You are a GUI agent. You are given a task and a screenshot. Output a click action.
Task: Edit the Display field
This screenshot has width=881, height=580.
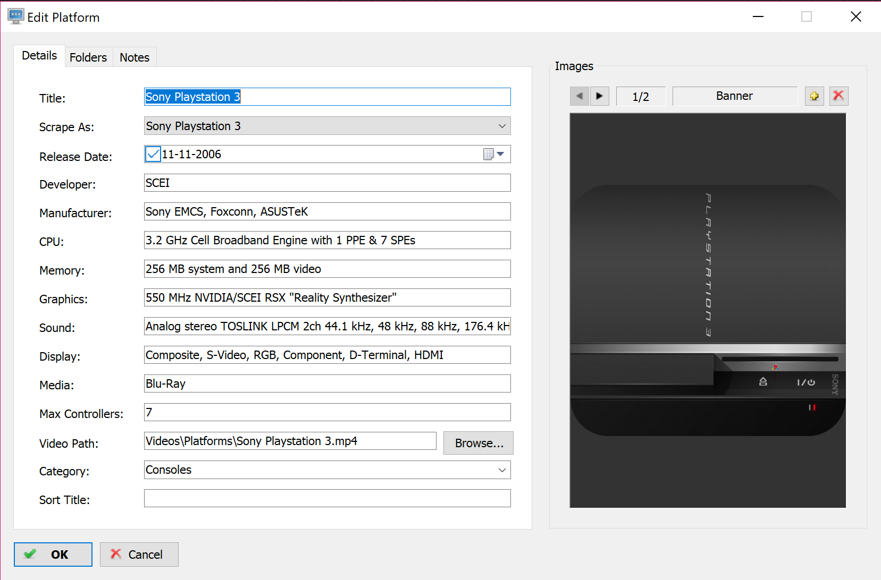(x=328, y=355)
